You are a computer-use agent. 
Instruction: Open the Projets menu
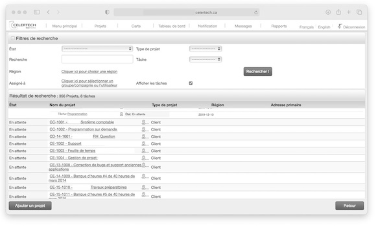click(100, 26)
